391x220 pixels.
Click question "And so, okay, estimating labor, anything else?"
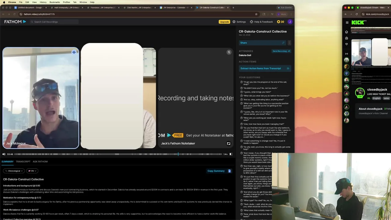264,100
